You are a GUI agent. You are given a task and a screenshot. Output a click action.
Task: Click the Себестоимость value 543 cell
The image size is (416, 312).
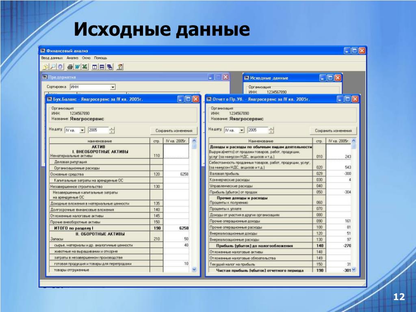[x=339, y=165]
